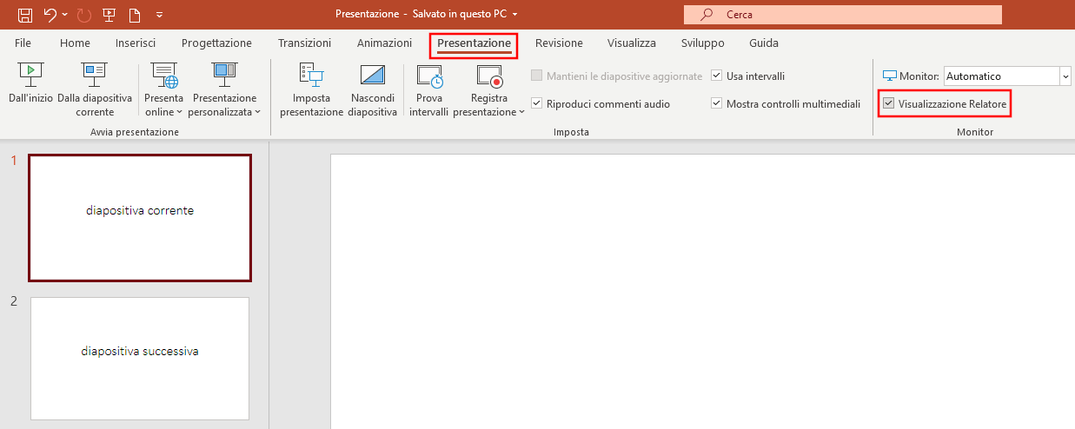Open the Guida tab
1075x429 pixels.
point(764,43)
